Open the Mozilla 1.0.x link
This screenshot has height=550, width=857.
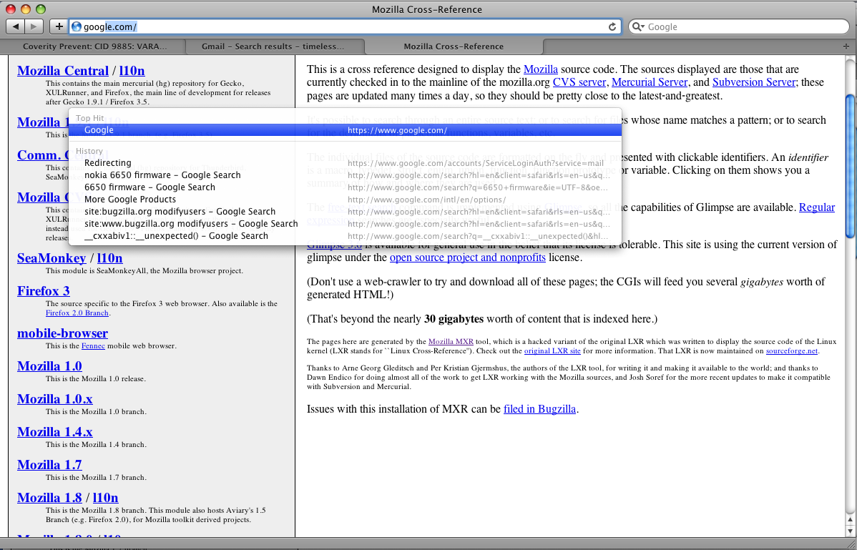tap(54, 399)
